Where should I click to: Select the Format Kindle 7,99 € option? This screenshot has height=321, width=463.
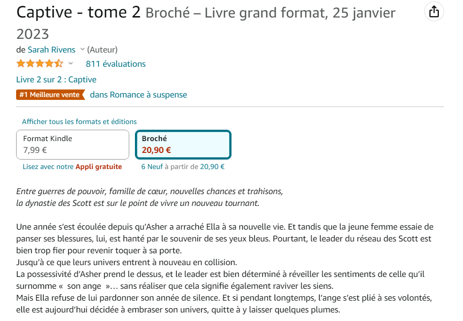(72, 145)
